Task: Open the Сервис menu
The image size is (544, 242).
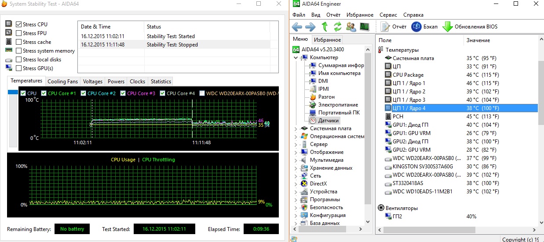Action: (388, 15)
